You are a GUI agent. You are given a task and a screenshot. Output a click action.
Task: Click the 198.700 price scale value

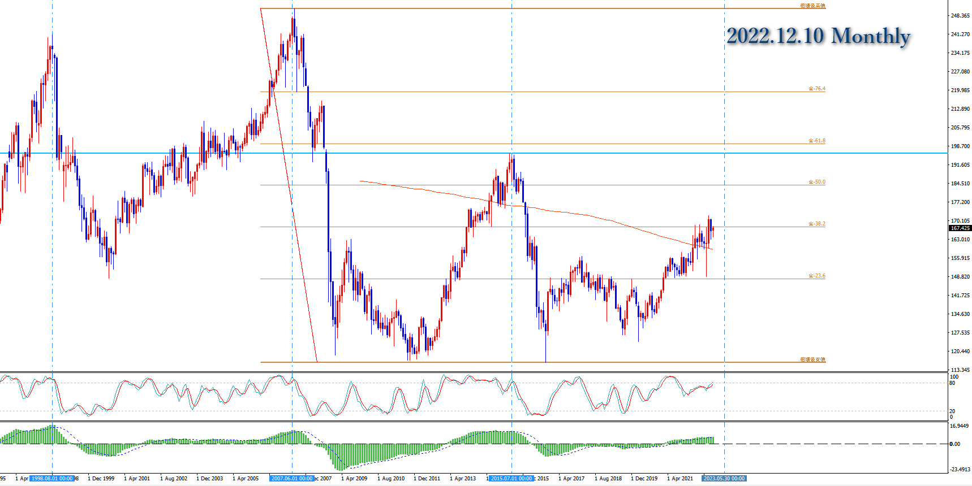(960, 146)
